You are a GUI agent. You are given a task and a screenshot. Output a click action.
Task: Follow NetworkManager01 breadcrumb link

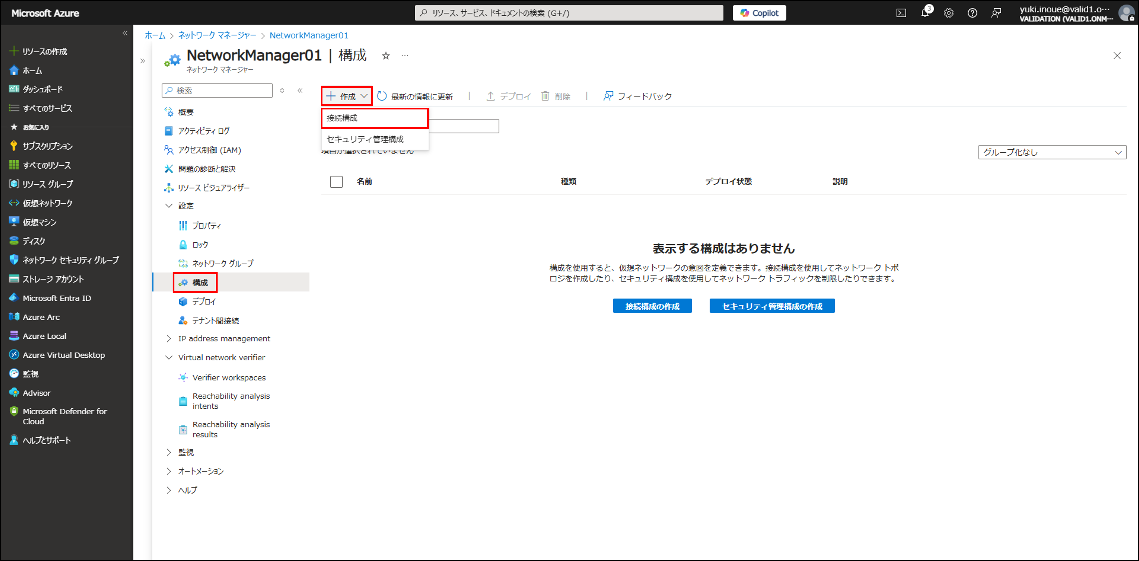tap(309, 35)
